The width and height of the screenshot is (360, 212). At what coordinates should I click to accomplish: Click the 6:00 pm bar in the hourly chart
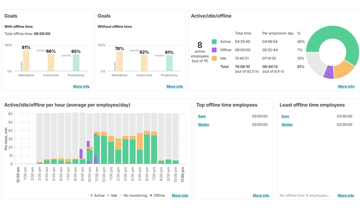click(147, 147)
